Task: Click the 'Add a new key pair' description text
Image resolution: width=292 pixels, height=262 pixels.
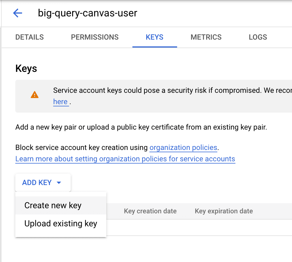Action: tap(141, 127)
